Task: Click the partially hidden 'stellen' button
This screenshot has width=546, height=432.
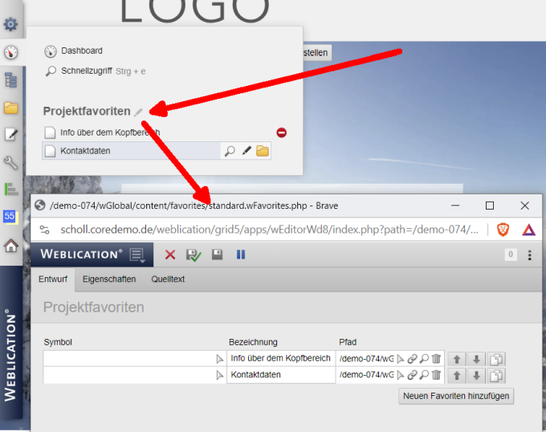Action: coord(317,52)
